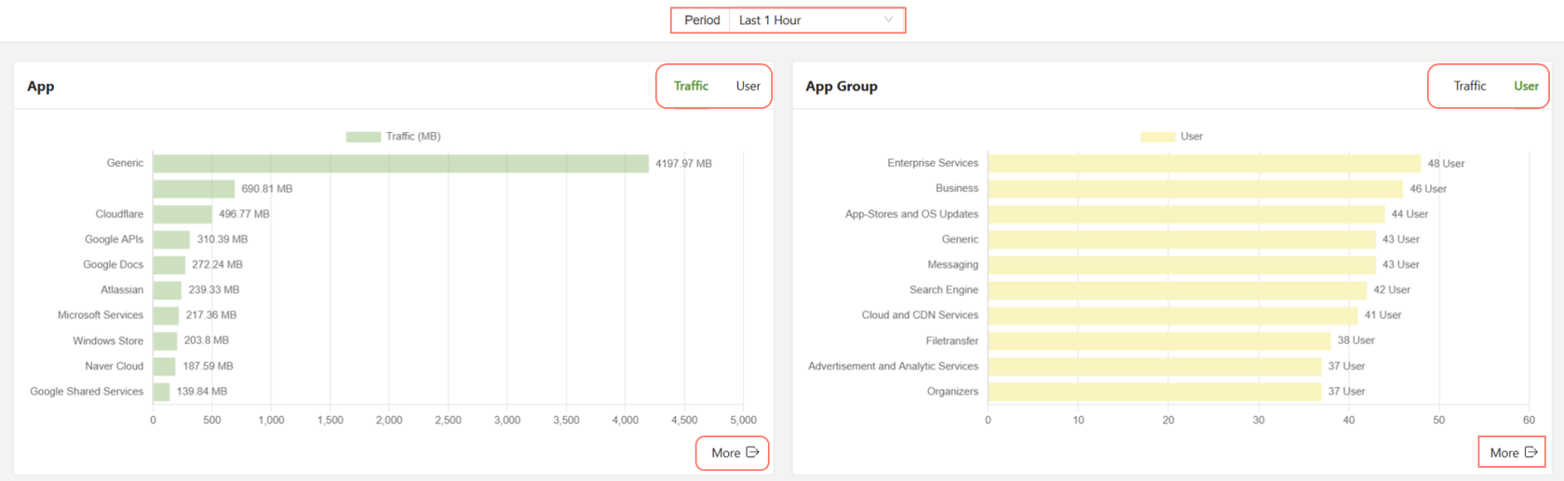Click the Filetransfer bar showing 38 User
1564x481 pixels.
coord(1159,341)
